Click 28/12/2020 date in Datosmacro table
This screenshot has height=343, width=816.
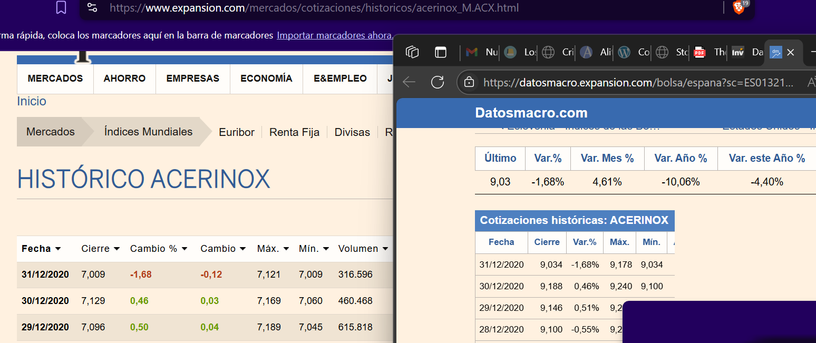pyautogui.click(x=502, y=329)
